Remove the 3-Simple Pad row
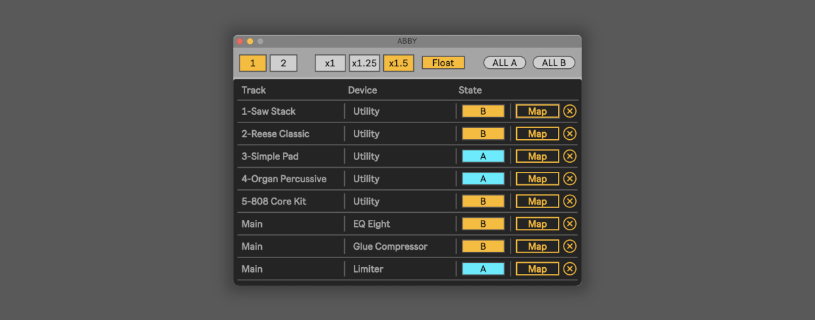Viewport: 815px width, 320px height. tap(570, 157)
